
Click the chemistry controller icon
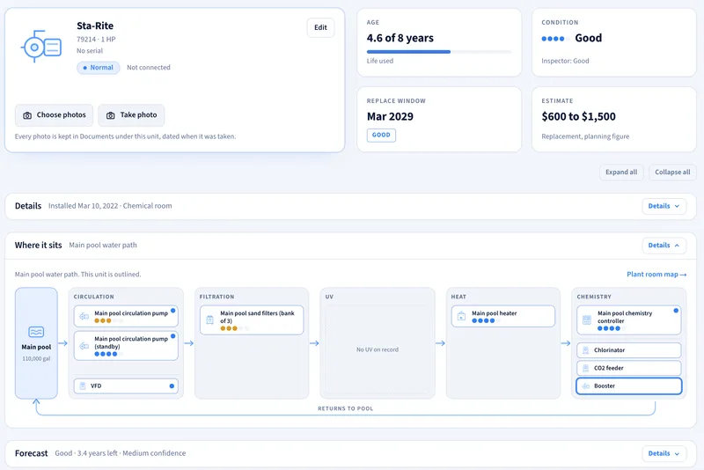pyautogui.click(x=587, y=320)
